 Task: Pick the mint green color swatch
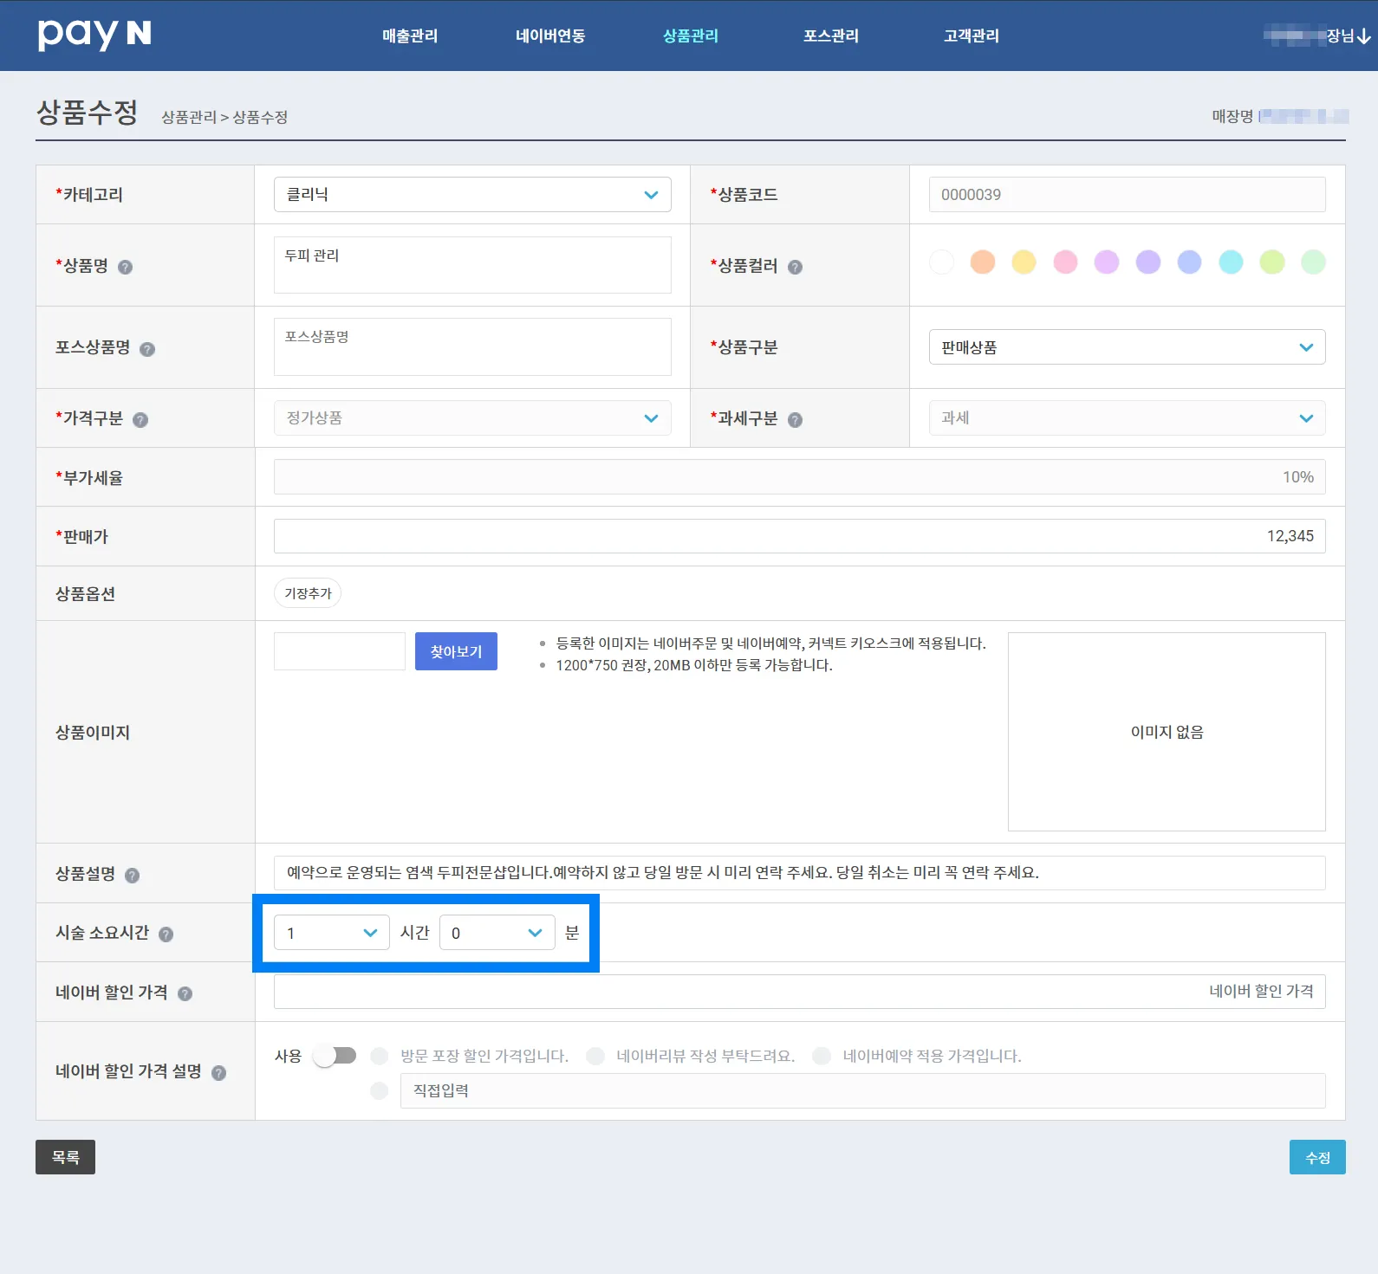pyautogui.click(x=1314, y=262)
